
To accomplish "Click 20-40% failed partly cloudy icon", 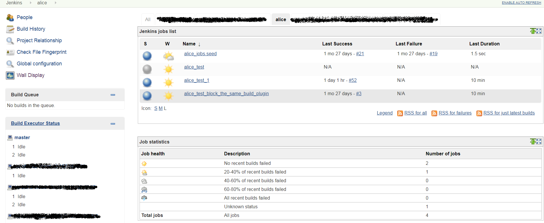I will [x=144, y=172].
